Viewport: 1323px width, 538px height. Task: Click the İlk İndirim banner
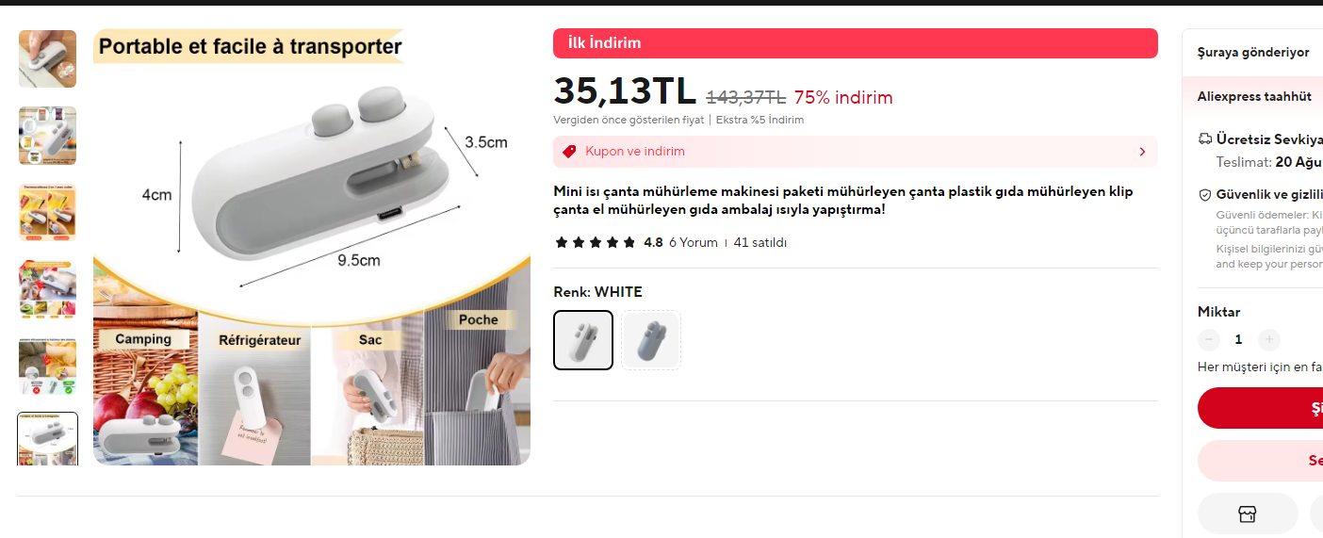[856, 43]
